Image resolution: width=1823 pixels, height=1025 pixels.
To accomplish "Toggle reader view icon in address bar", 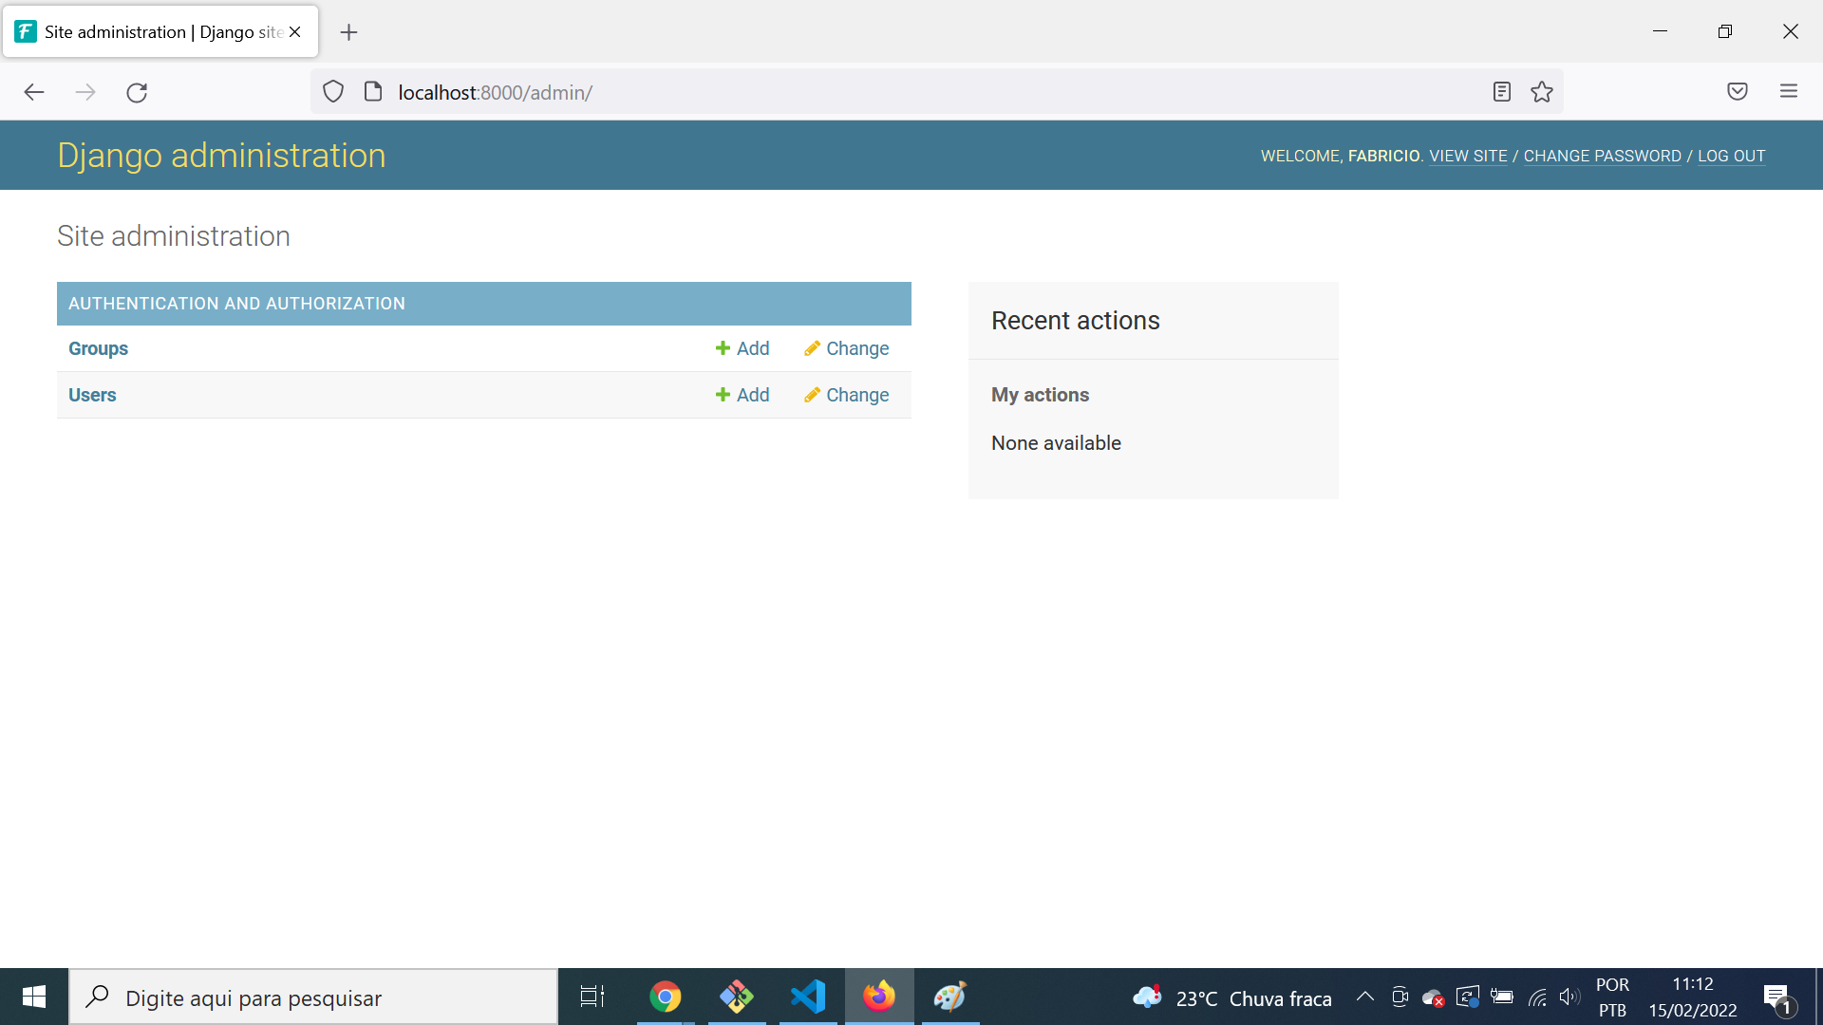I will point(1501,92).
